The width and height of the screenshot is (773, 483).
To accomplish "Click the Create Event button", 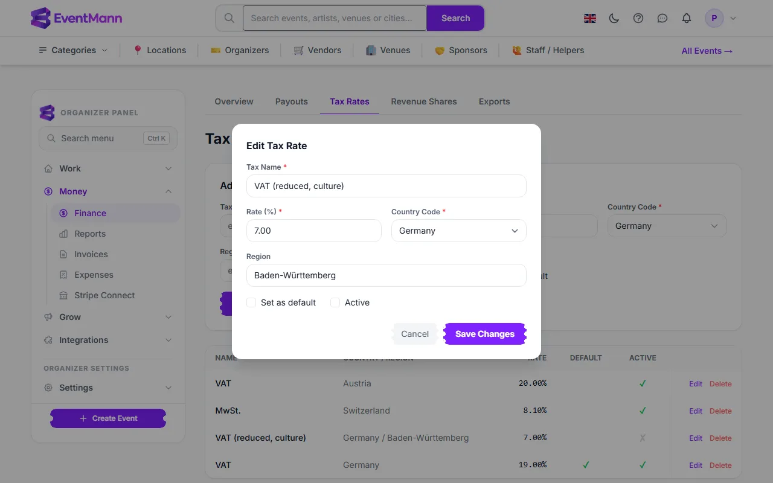I will point(108,418).
